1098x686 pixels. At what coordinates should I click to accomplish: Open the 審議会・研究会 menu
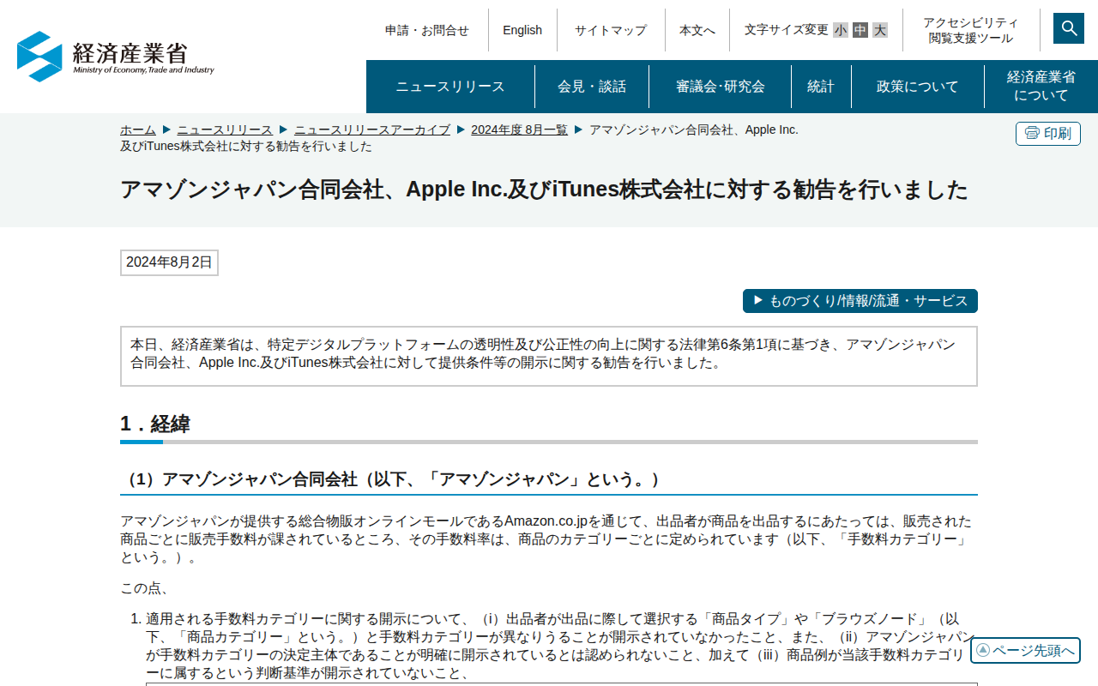click(721, 87)
